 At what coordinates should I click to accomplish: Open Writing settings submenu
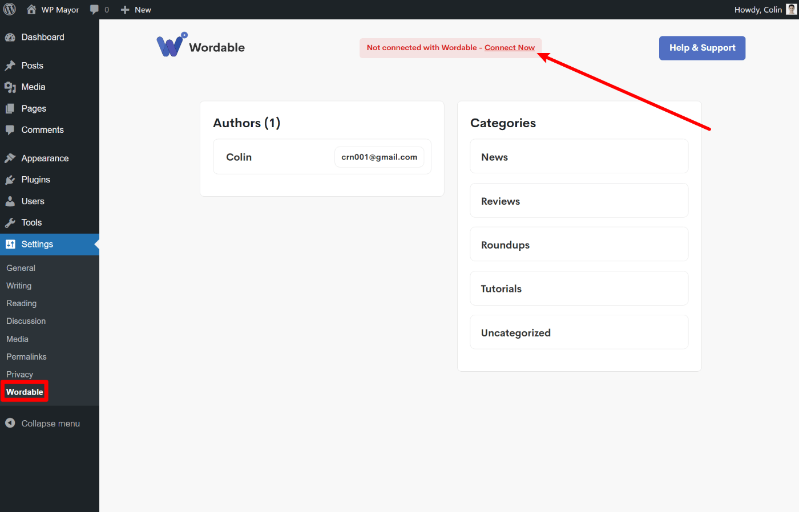coord(19,286)
